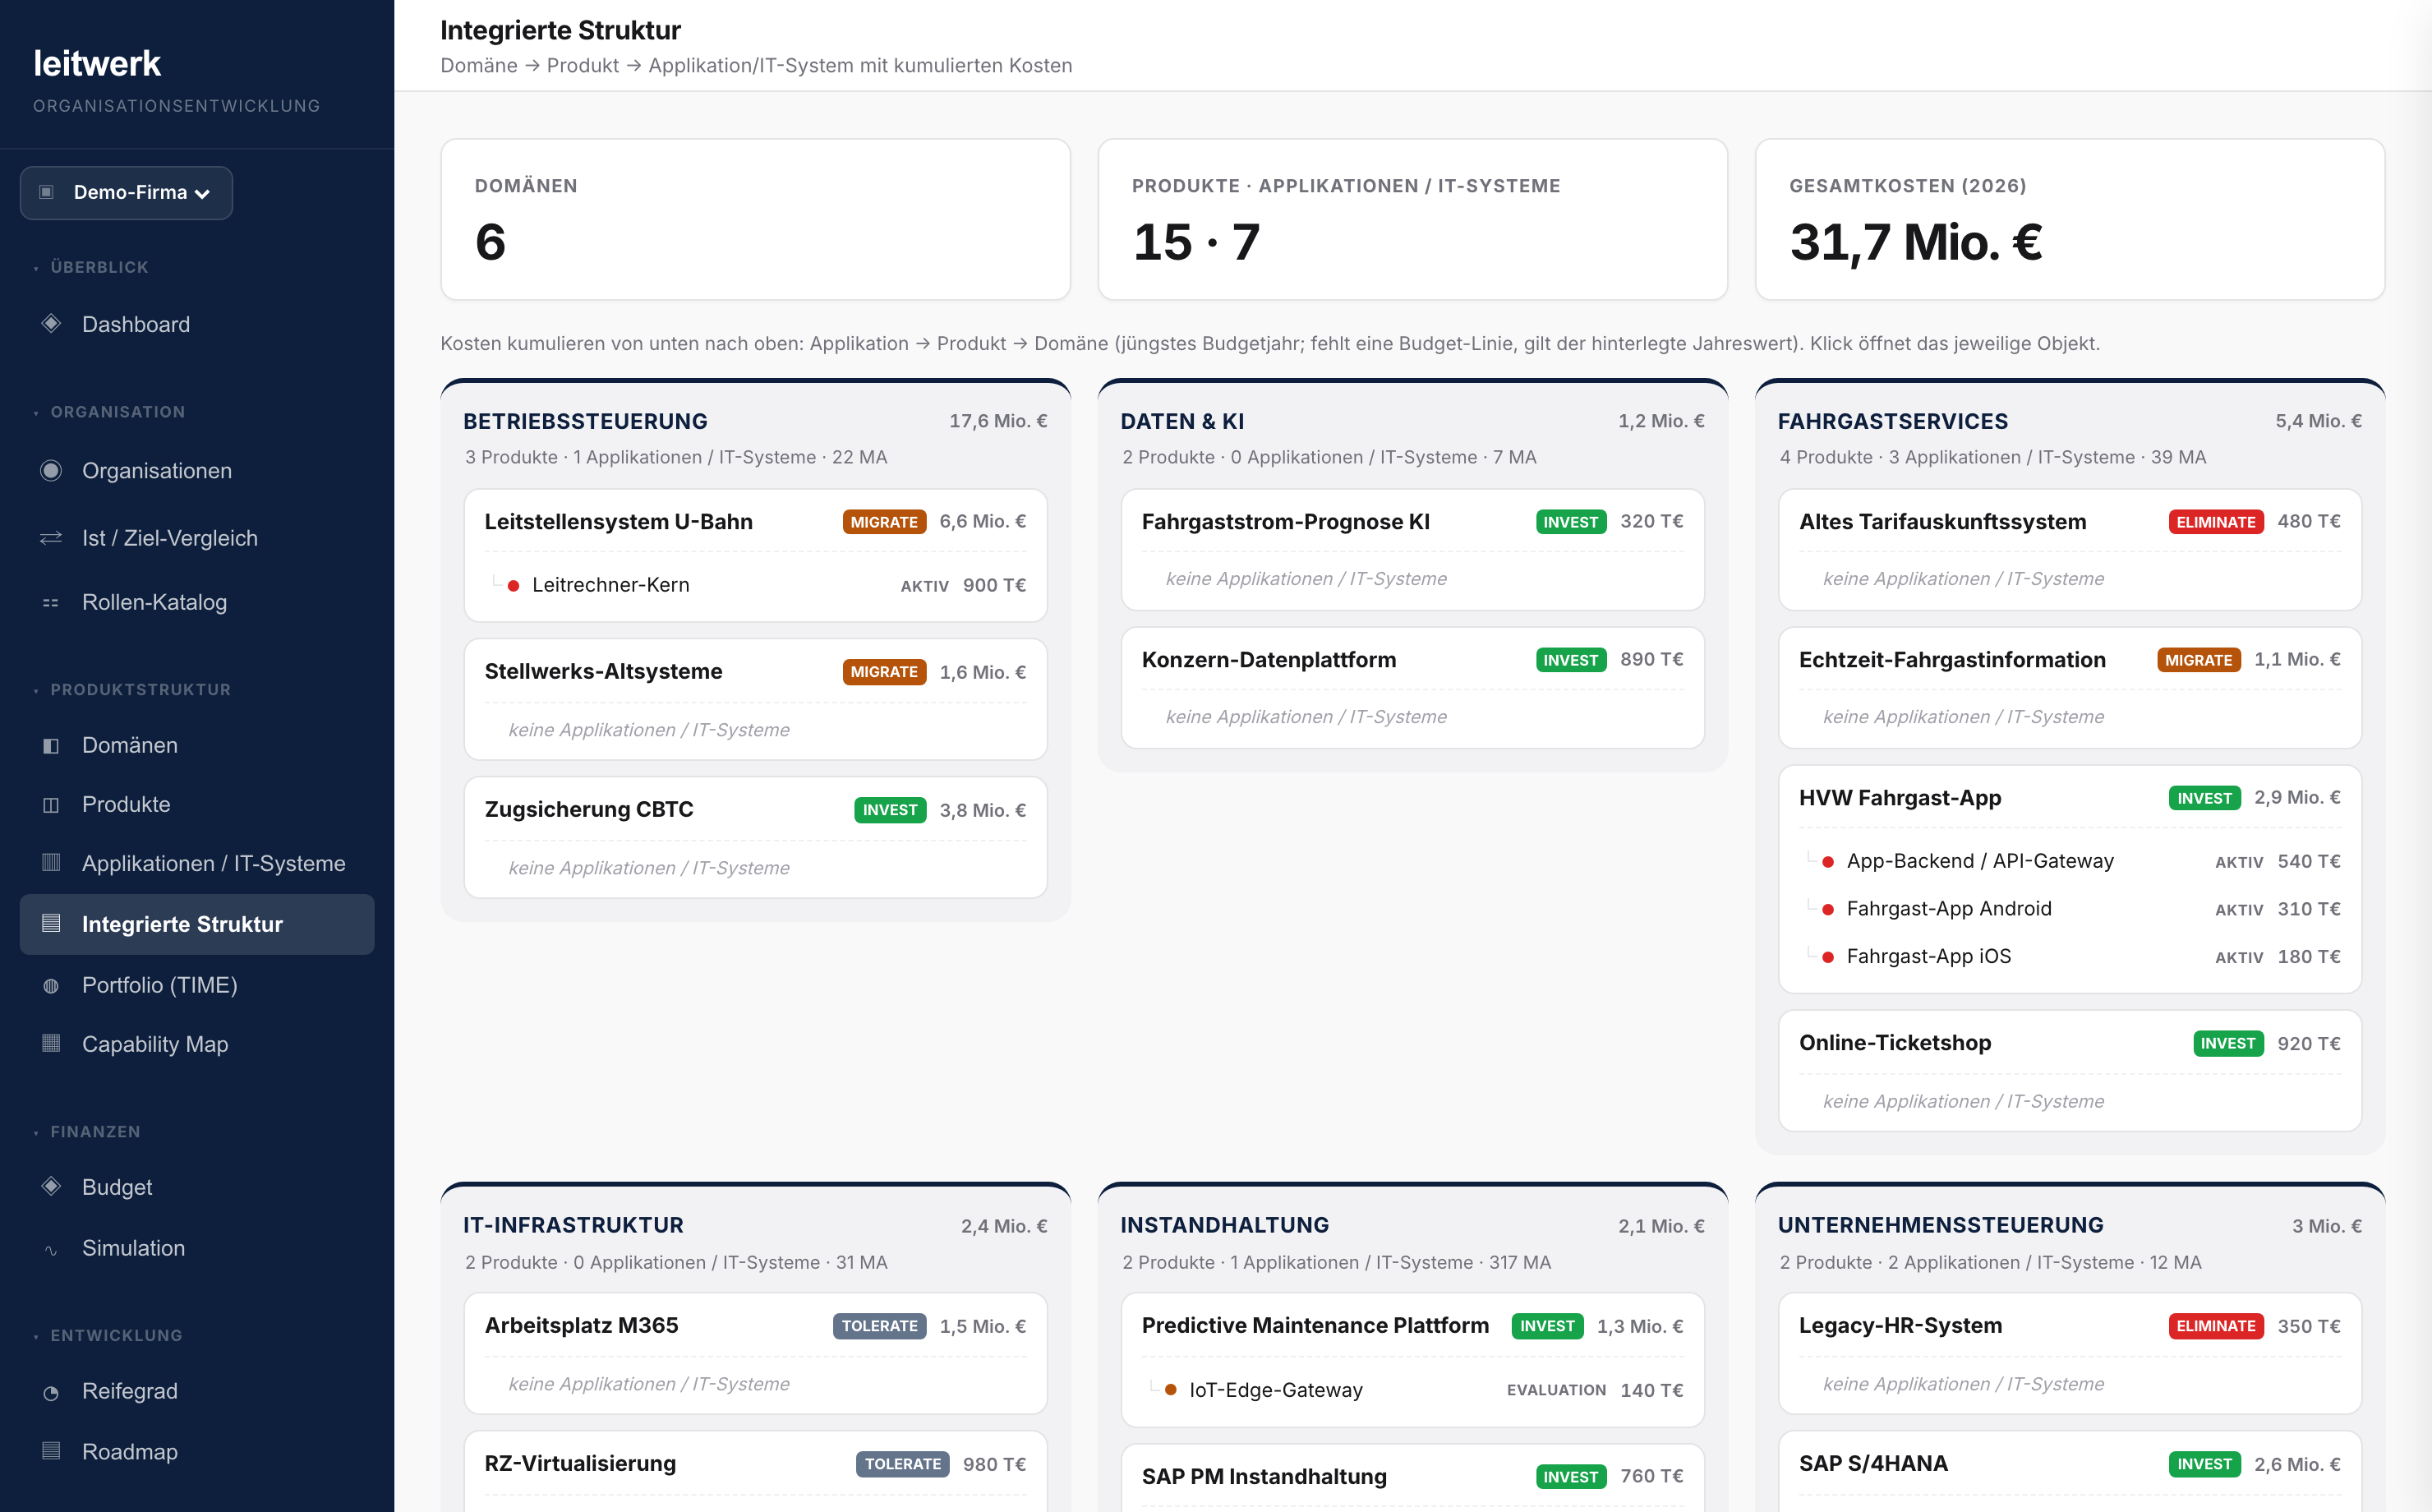
Task: Open the Demo-Firma company dropdown
Action: (126, 192)
